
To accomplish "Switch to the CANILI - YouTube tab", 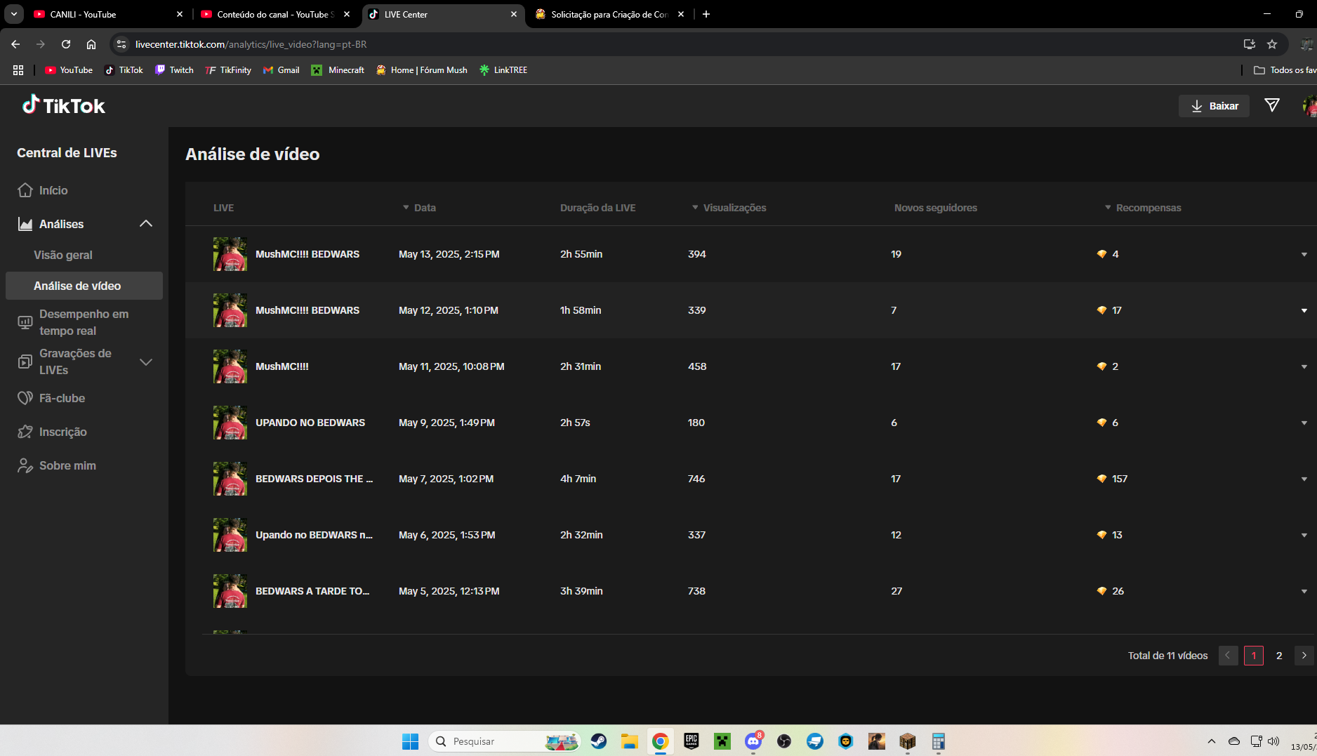I will pyautogui.click(x=109, y=14).
